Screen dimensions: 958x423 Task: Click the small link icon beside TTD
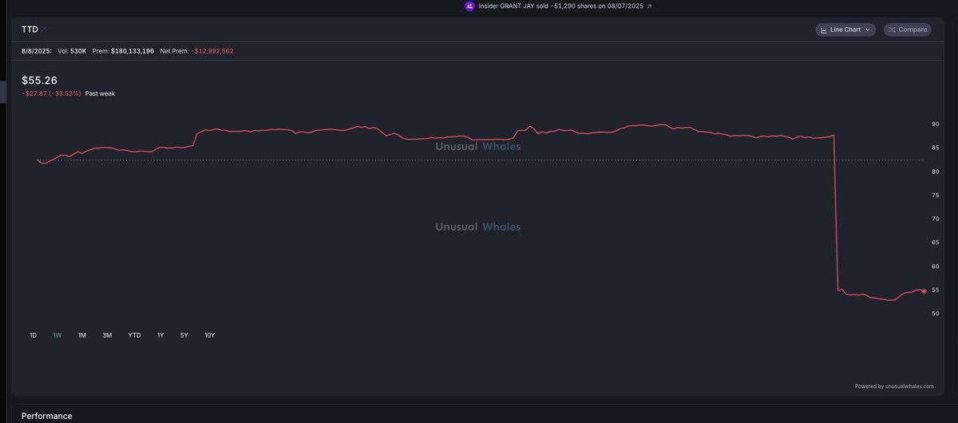[44, 29]
